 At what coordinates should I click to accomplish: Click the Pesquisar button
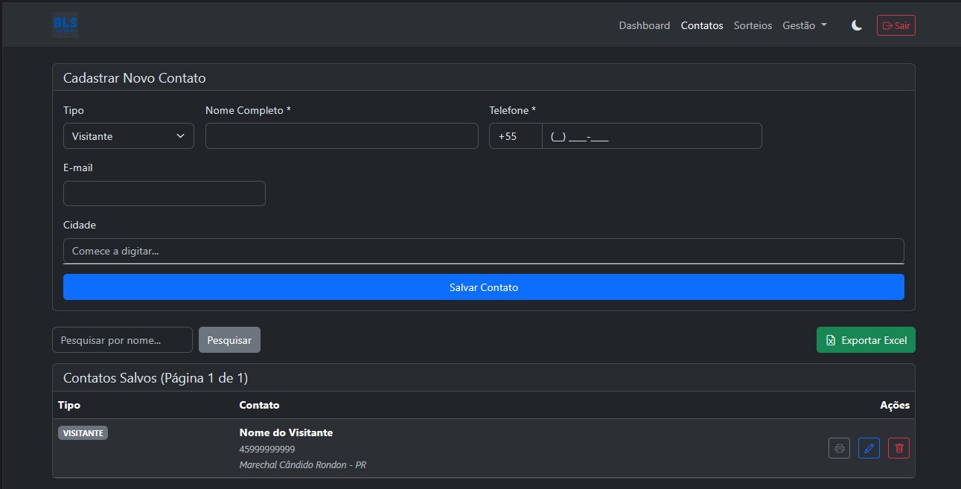click(229, 340)
